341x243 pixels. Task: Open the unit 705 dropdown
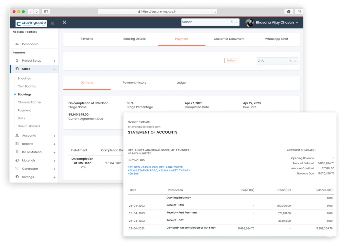pyautogui.click(x=295, y=61)
